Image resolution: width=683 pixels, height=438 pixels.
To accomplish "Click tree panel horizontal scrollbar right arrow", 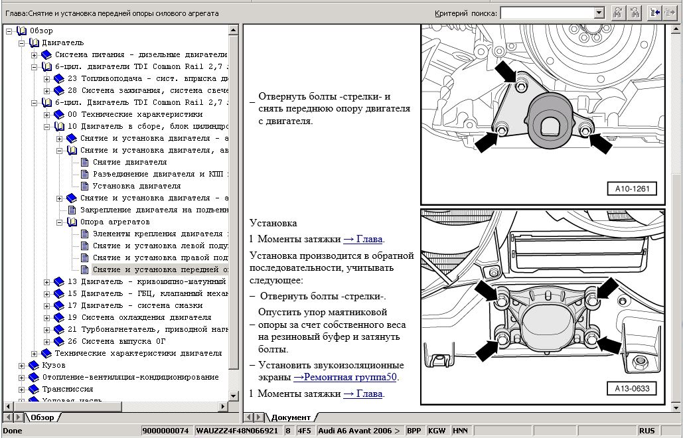I will pyautogui.click(x=223, y=406).
